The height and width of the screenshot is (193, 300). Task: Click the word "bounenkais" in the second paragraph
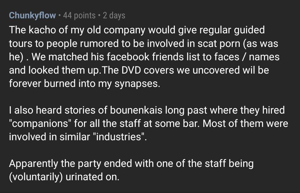(x=136, y=110)
